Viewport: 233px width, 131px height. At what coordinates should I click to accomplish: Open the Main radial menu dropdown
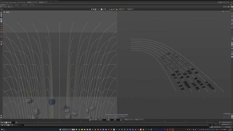[43, 3]
